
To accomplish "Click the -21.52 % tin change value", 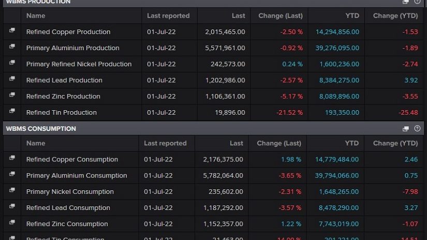I will pos(289,112).
